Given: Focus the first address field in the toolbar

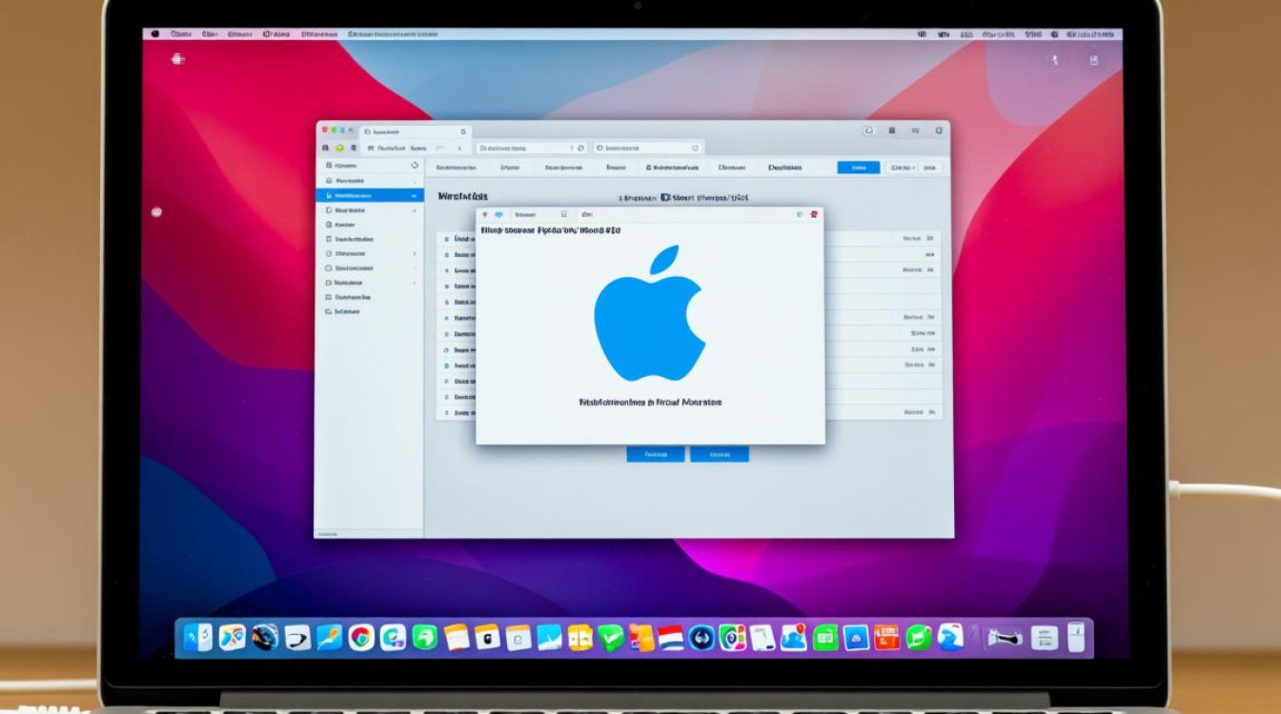Looking at the screenshot, I should [529, 149].
